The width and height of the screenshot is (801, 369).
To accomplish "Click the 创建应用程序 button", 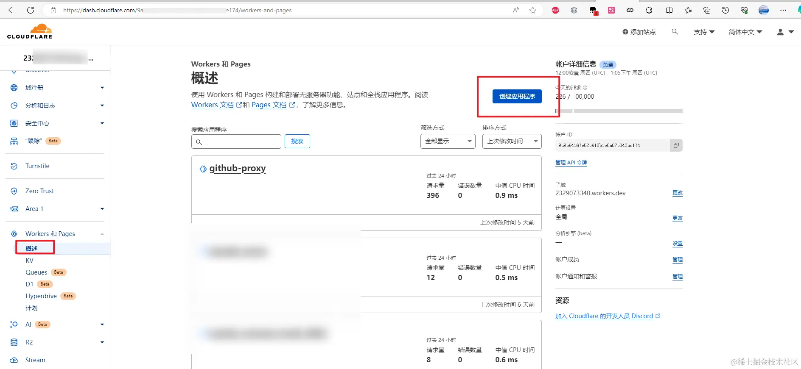I will click(517, 96).
